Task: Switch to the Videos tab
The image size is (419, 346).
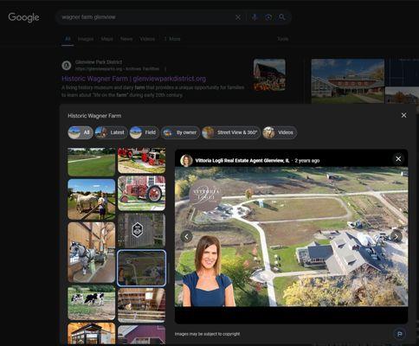Action: [x=147, y=39]
